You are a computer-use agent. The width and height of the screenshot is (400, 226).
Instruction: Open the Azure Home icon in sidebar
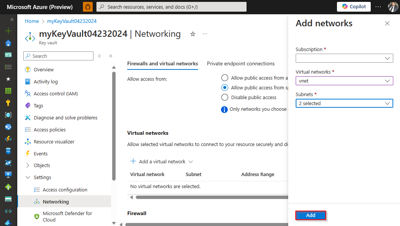point(8,42)
